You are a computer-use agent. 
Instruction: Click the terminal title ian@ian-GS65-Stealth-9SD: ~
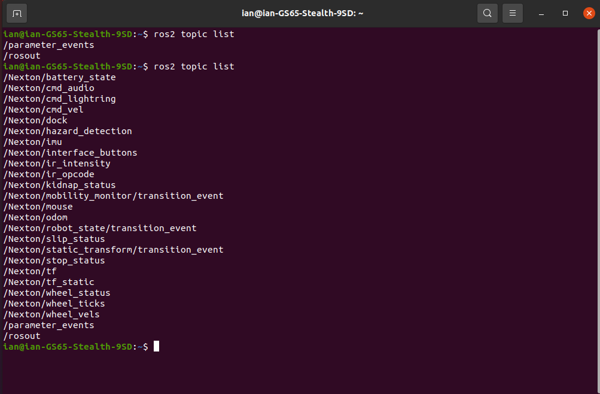pyautogui.click(x=302, y=13)
